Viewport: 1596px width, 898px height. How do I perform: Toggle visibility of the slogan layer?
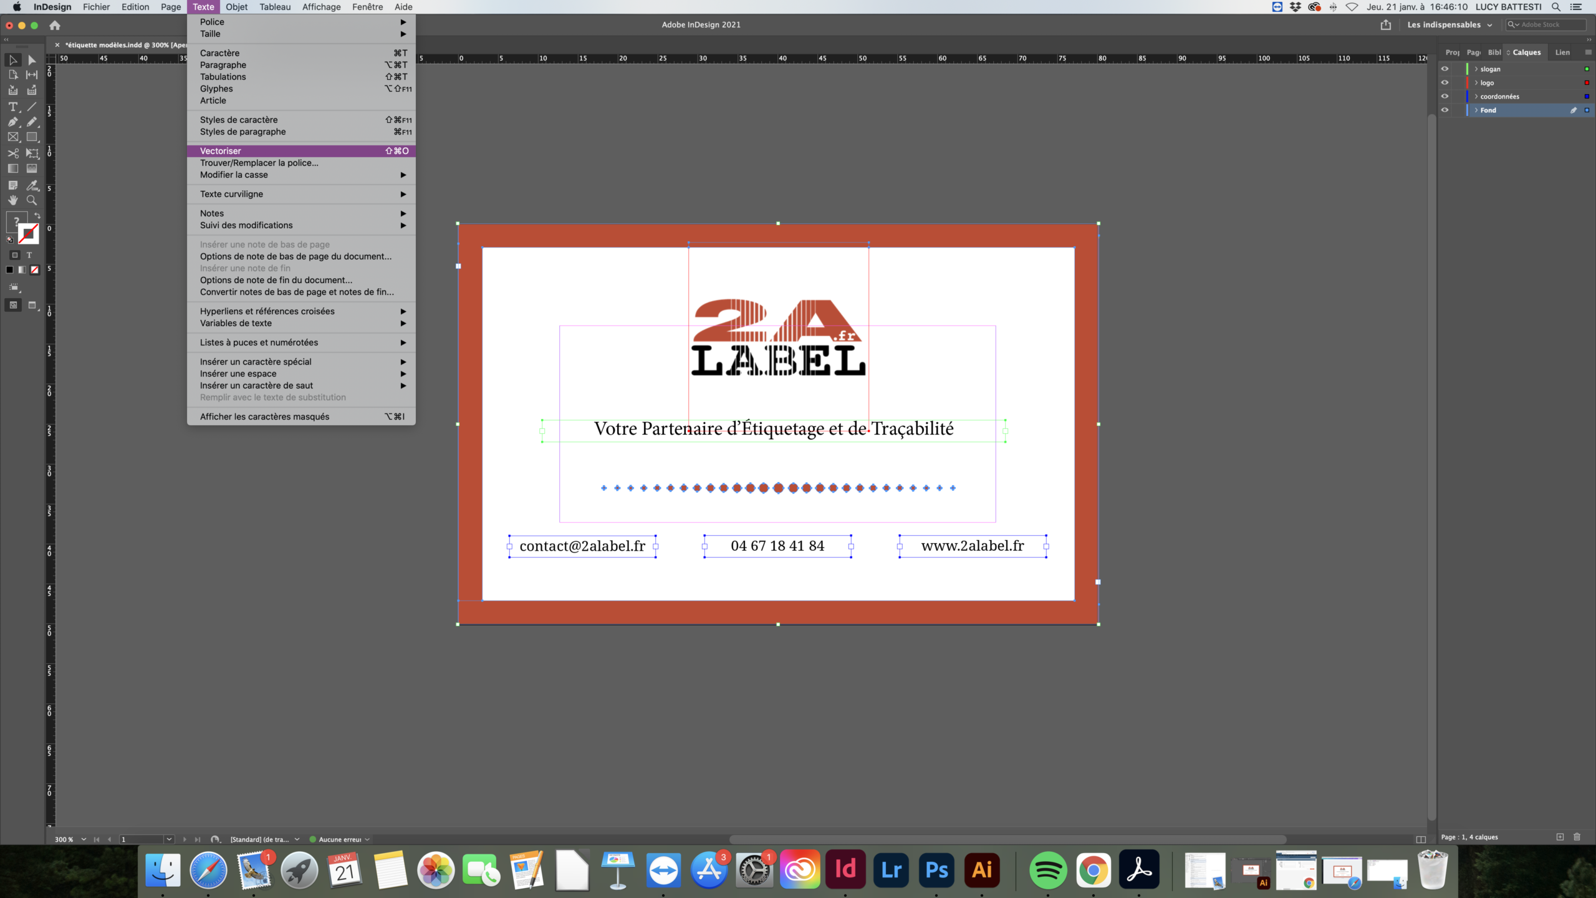(1445, 68)
